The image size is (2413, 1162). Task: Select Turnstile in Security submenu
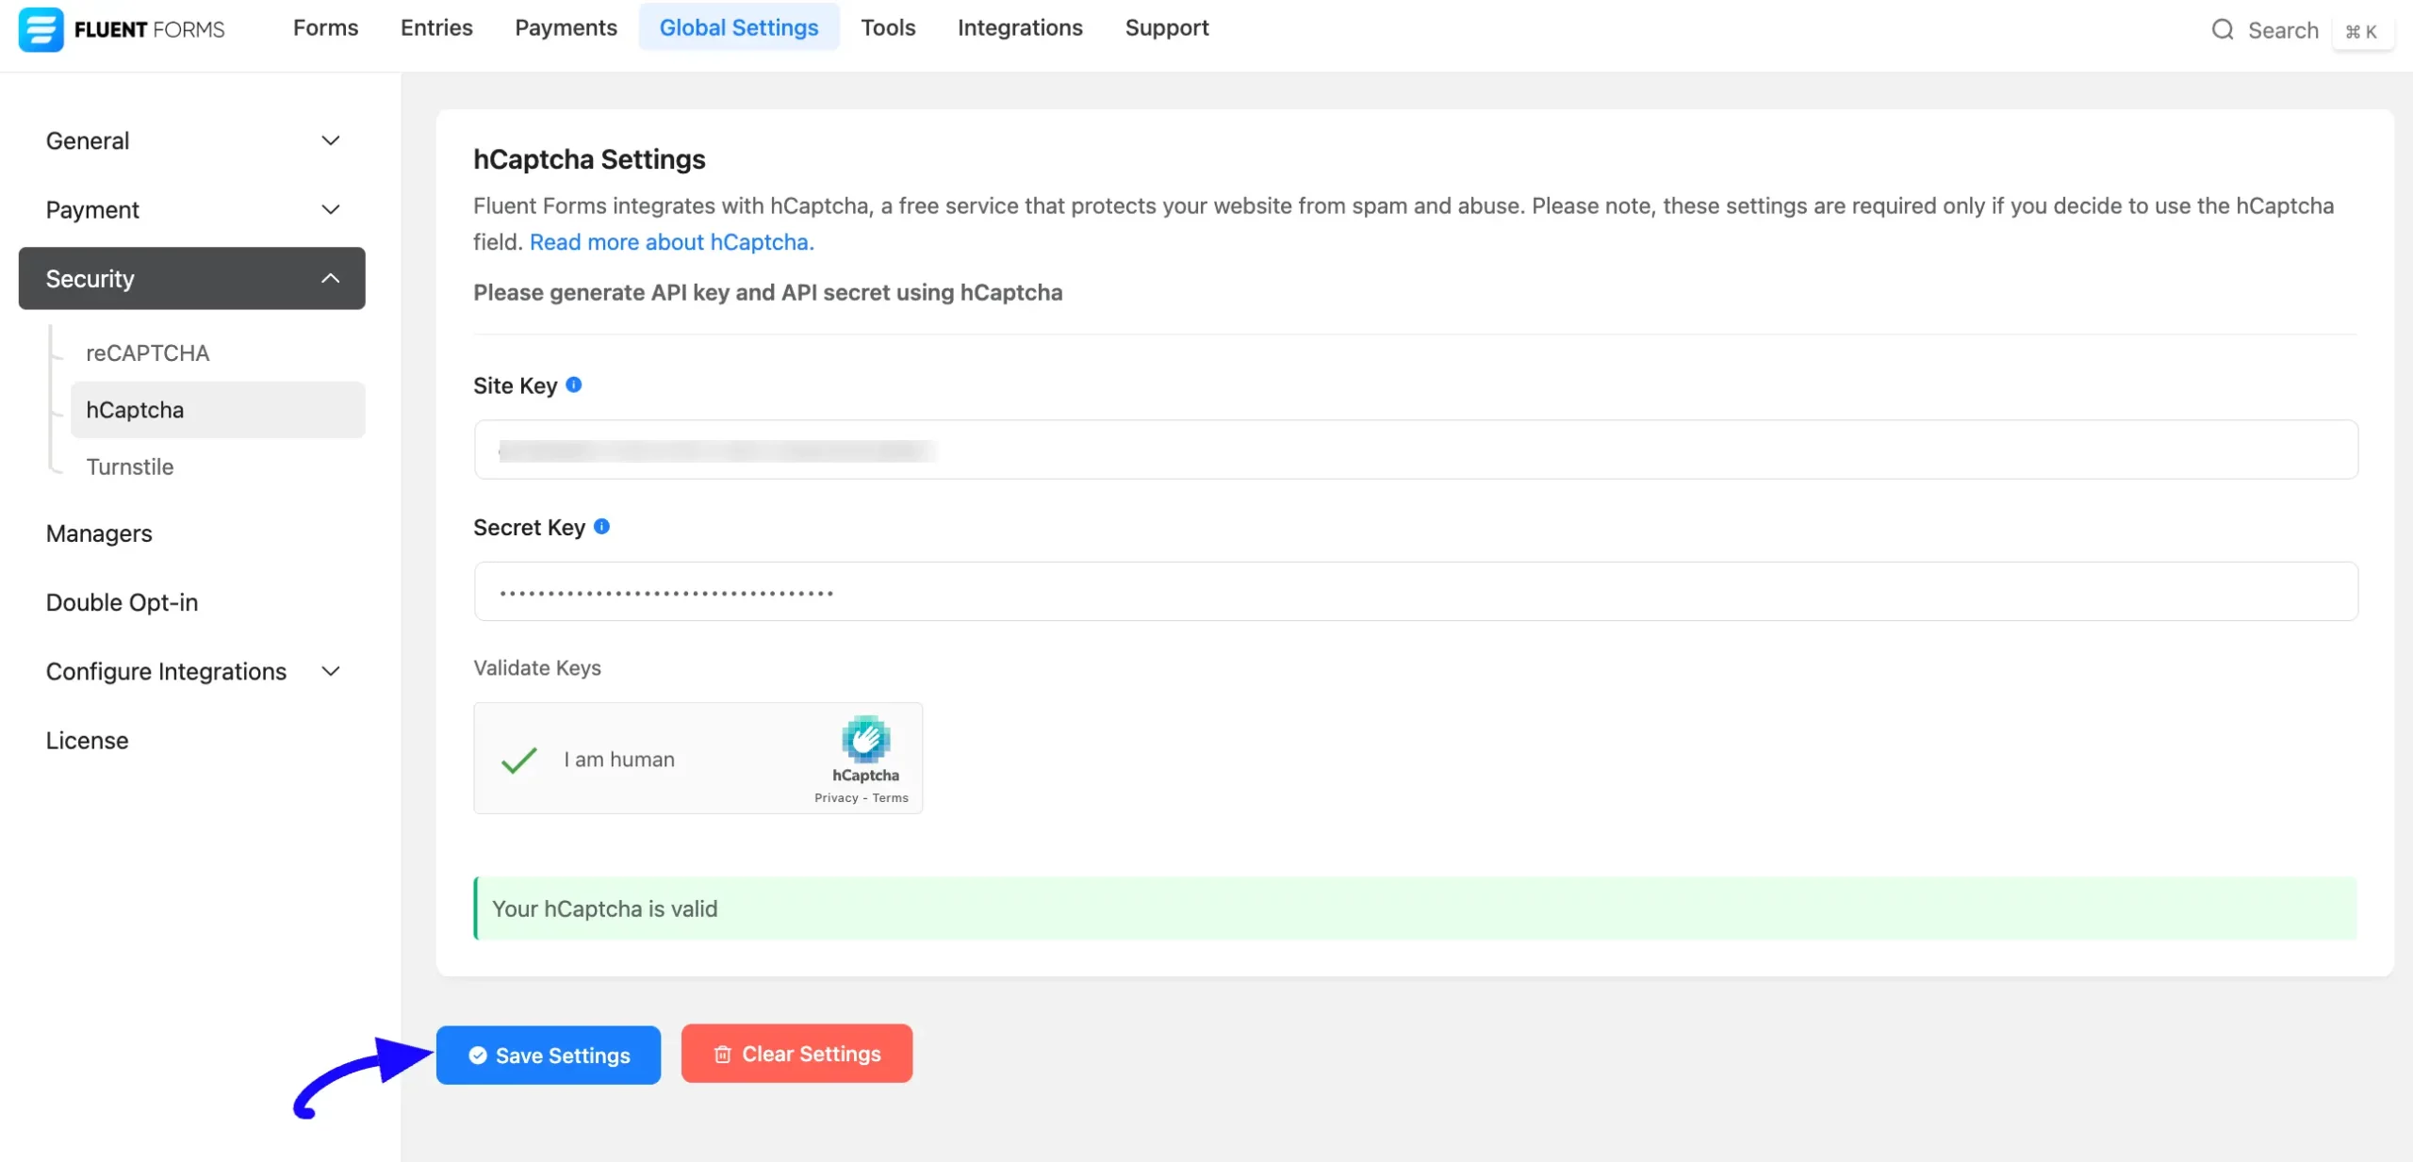(130, 466)
